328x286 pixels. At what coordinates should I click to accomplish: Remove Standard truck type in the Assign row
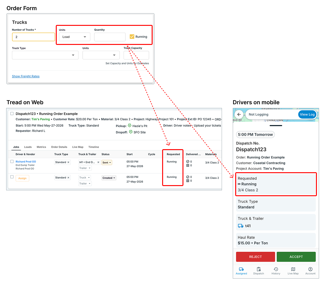click(x=68, y=178)
